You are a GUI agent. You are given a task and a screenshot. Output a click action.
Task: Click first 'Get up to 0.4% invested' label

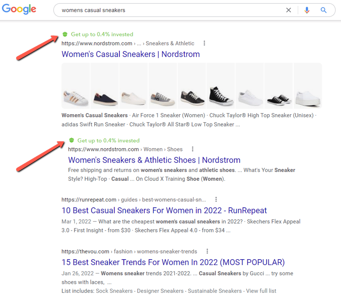click(x=102, y=34)
